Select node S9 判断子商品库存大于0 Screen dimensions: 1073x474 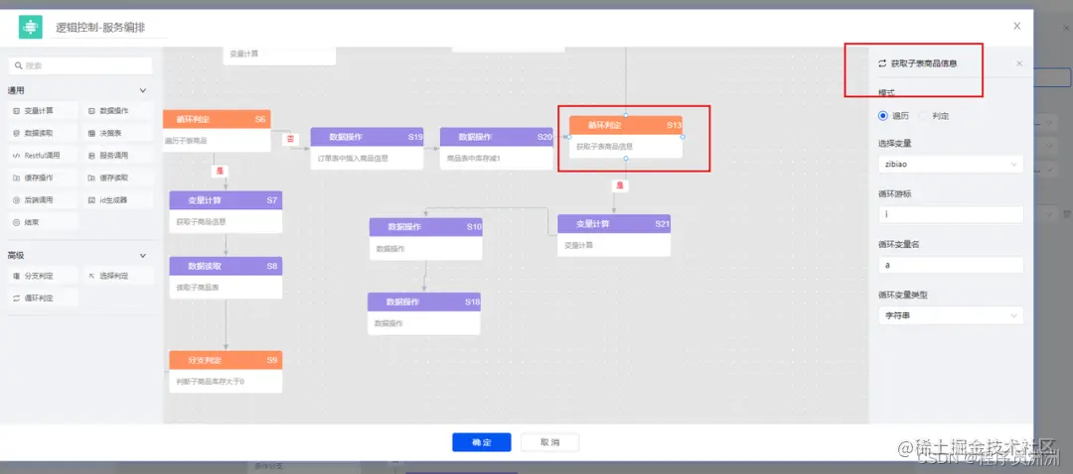(226, 372)
